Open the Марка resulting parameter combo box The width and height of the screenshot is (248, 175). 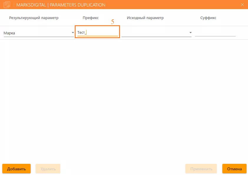[x=37, y=33]
